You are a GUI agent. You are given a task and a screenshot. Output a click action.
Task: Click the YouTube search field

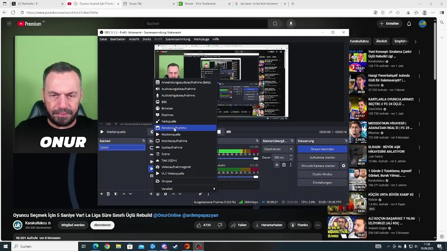click(205, 24)
